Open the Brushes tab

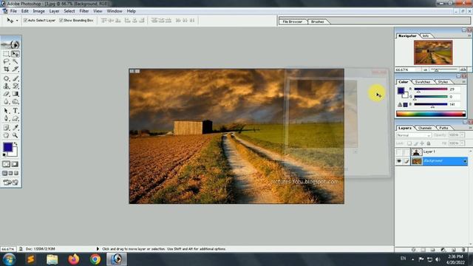(317, 21)
